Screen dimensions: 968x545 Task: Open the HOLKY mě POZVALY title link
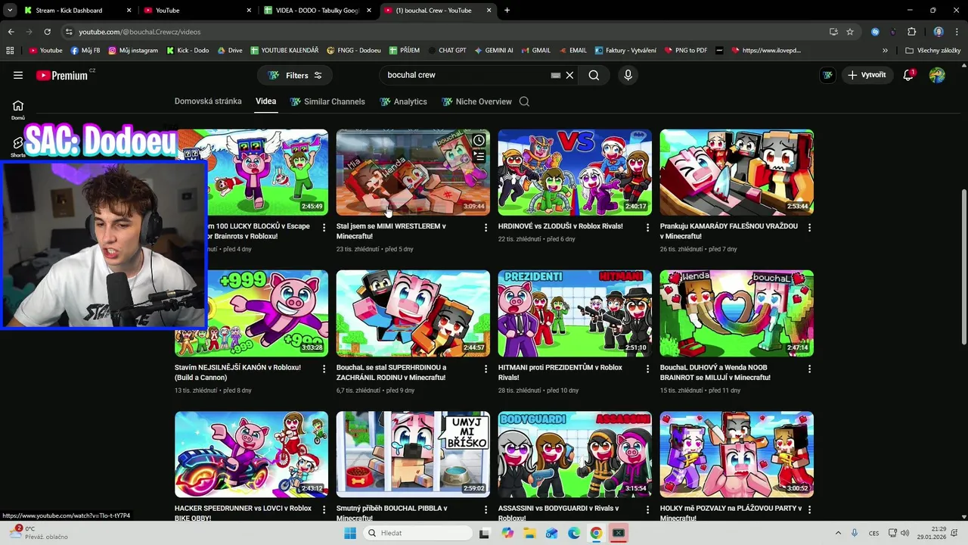pos(730,512)
